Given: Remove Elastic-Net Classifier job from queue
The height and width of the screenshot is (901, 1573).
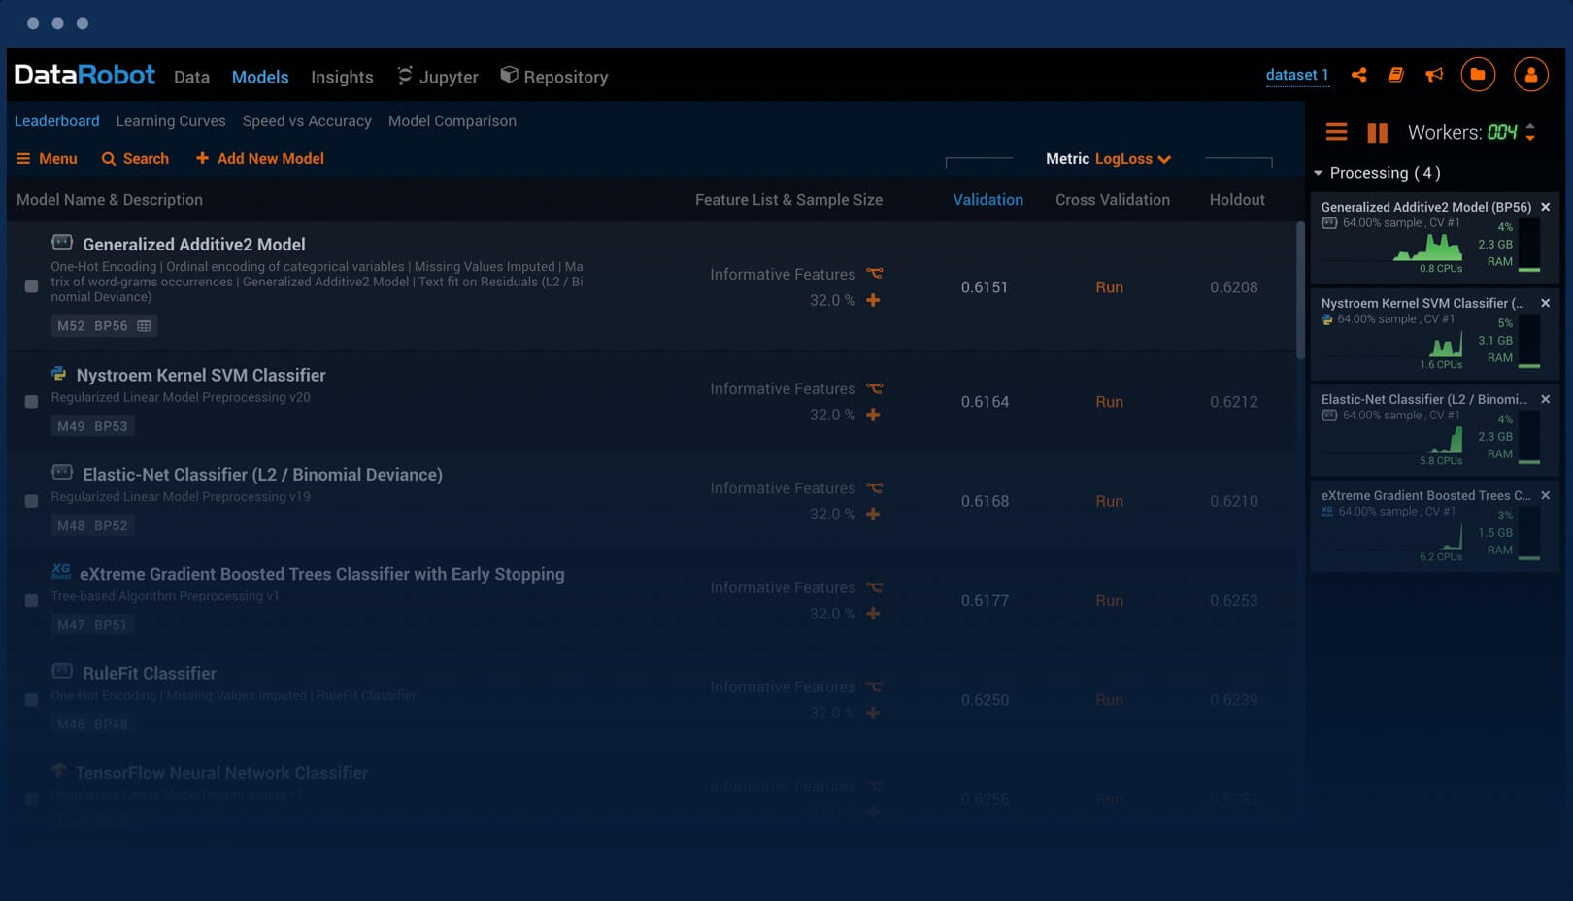Looking at the screenshot, I should tap(1545, 399).
